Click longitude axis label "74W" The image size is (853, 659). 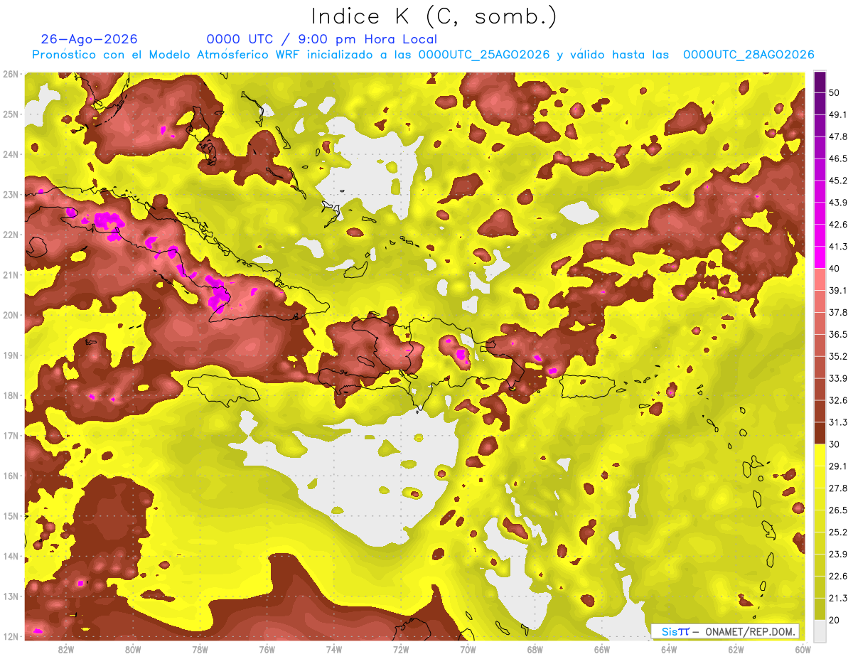click(x=334, y=649)
